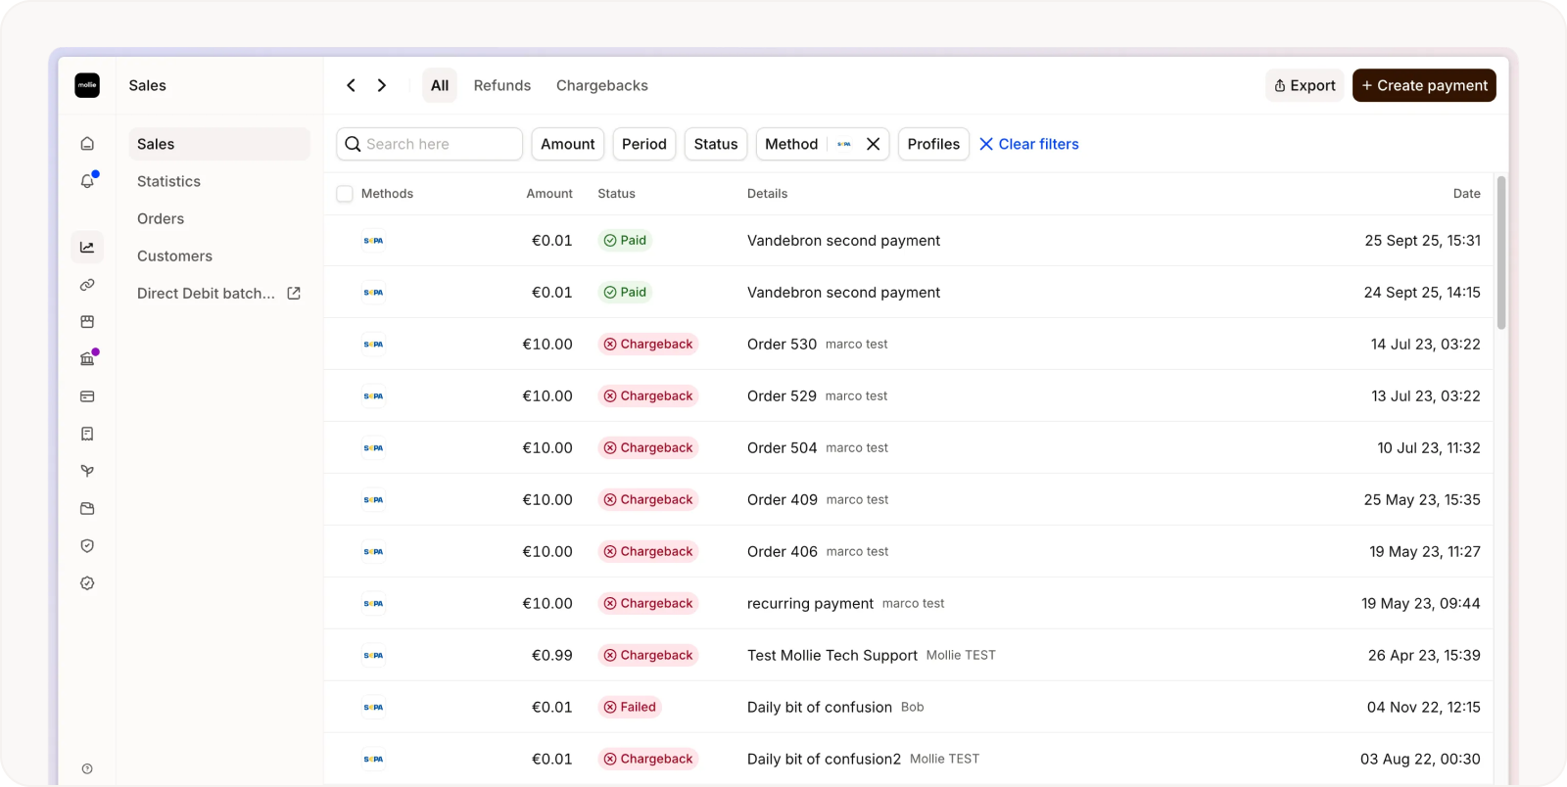Open the help icon at sidebar bottom
1567x787 pixels.
(87, 768)
